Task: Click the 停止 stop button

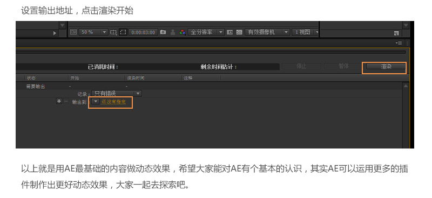Action: (x=301, y=66)
